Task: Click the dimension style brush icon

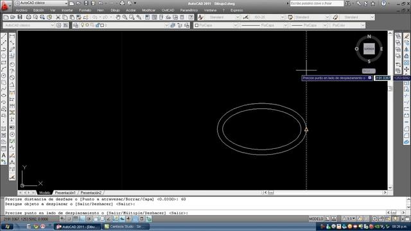Action: (x=245, y=17)
